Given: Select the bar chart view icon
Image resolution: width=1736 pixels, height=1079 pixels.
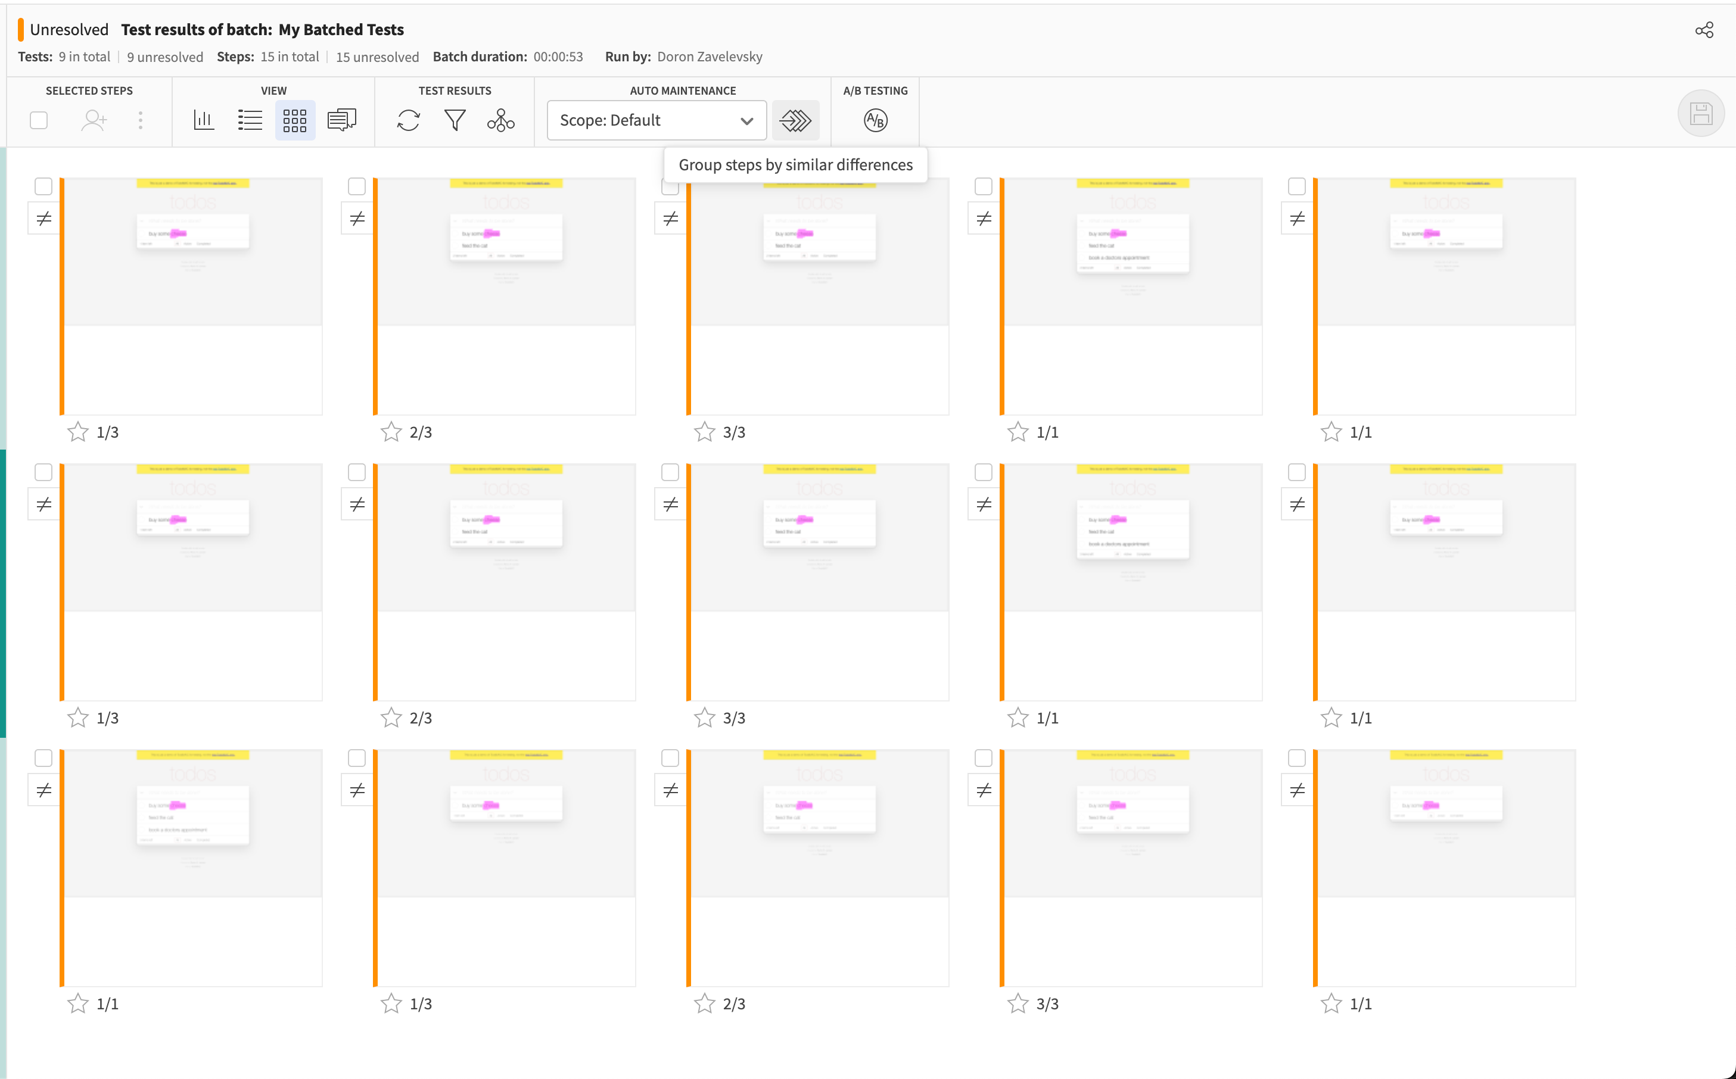Looking at the screenshot, I should coord(204,120).
